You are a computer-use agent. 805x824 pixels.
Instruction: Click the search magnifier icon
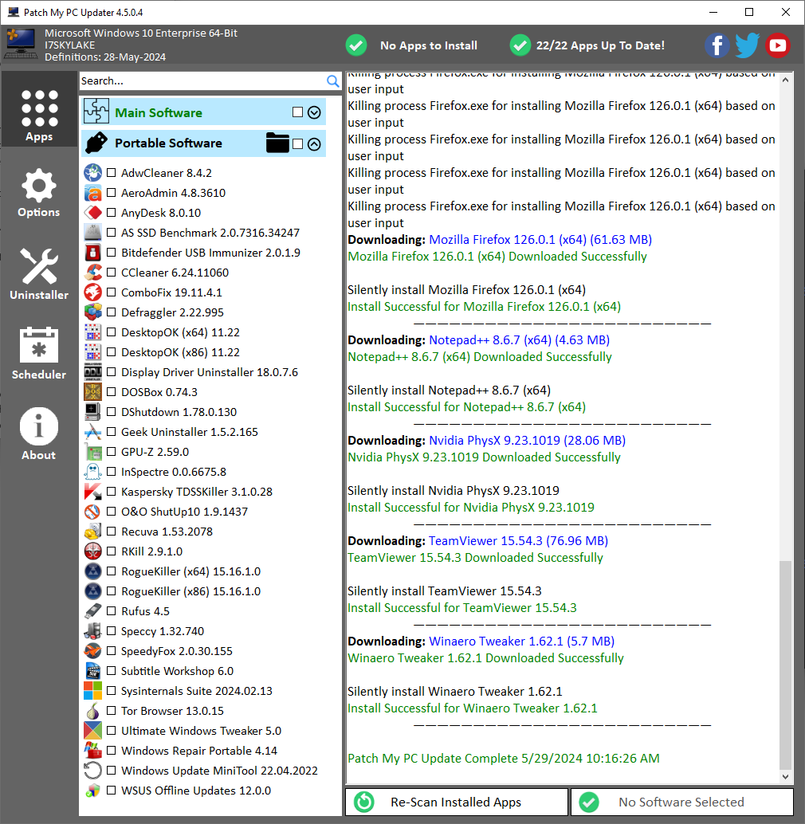333,81
